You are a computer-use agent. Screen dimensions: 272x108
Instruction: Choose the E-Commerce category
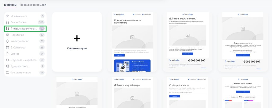coord(25,48)
